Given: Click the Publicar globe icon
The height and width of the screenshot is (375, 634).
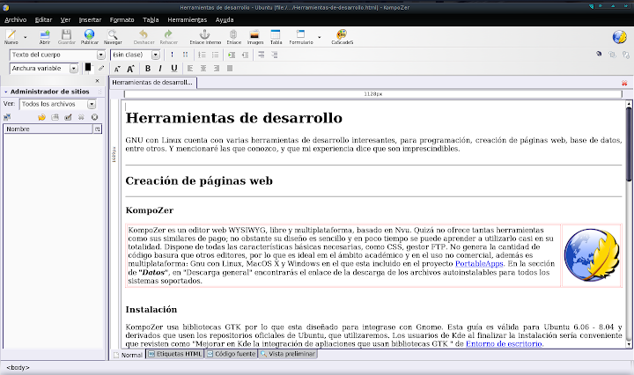Looking at the screenshot, I should click(x=89, y=34).
